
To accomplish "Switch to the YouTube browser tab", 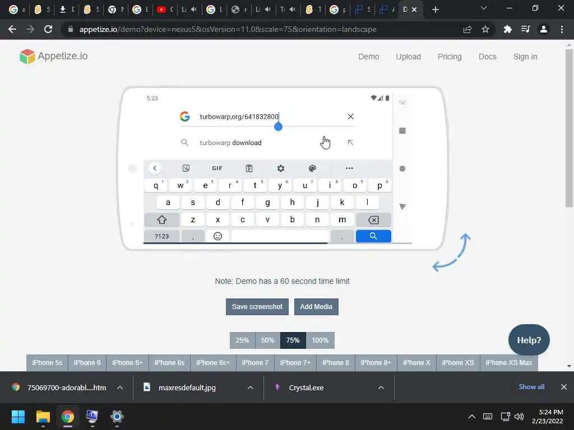I will 165,10.
